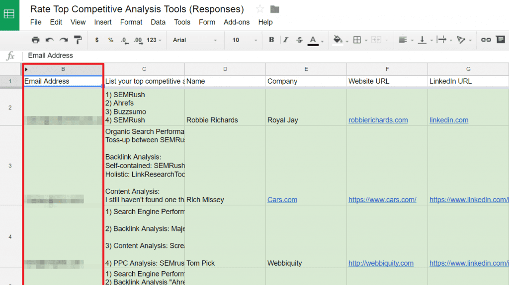
Task: Expand the 123 number format dropdown
Action: tap(154, 40)
